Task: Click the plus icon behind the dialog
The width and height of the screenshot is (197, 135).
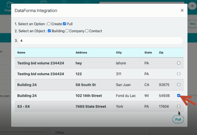Action: point(192,6)
